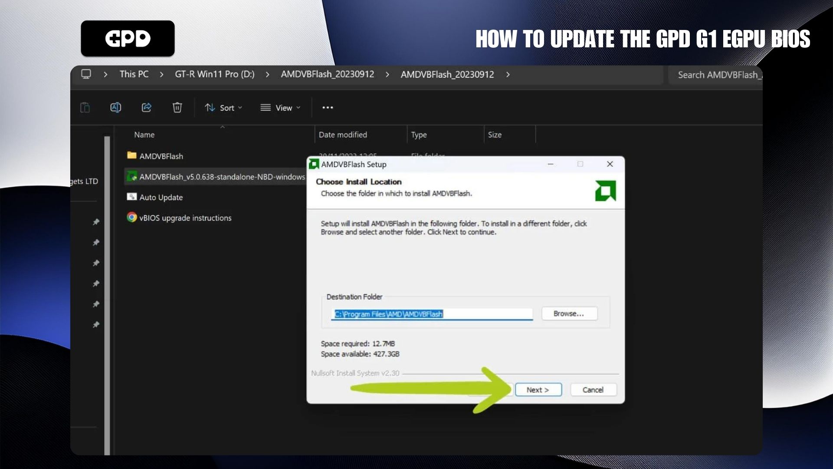Click the Delete trash icon
This screenshot has height=469, width=833.
pyautogui.click(x=177, y=107)
